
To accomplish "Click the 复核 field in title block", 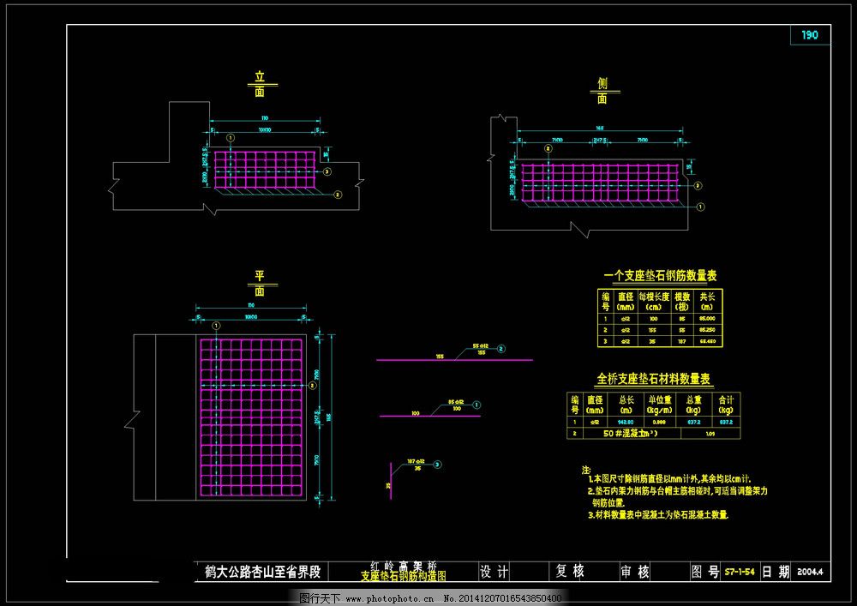I will pos(570,572).
